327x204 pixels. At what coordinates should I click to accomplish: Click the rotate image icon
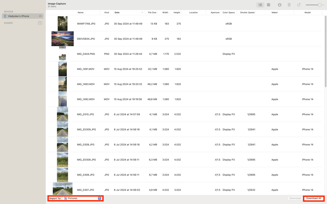299,5
